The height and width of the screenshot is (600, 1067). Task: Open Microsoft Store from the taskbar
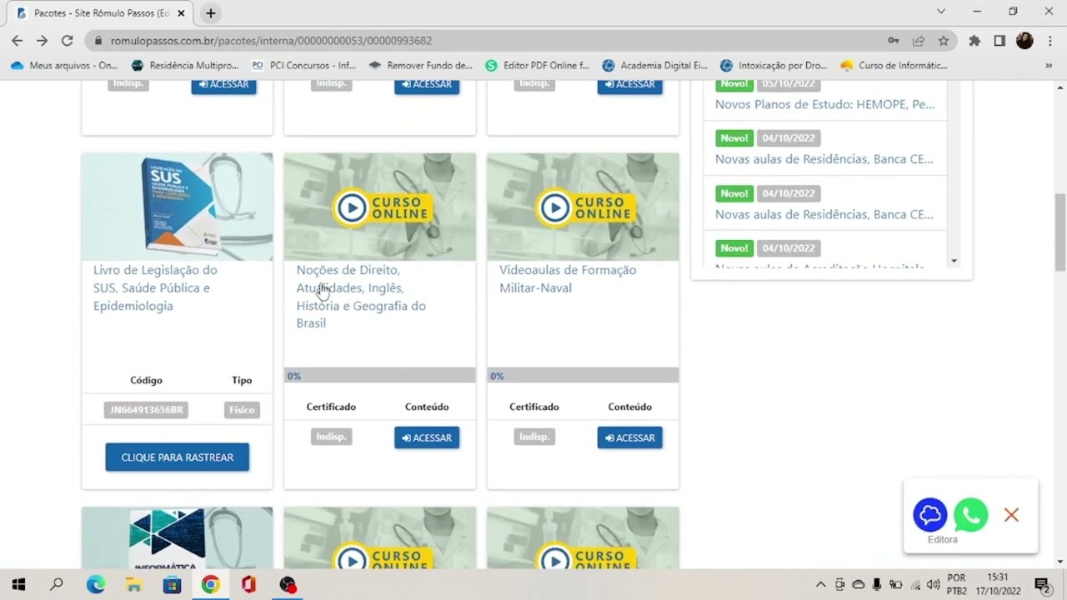tap(172, 584)
